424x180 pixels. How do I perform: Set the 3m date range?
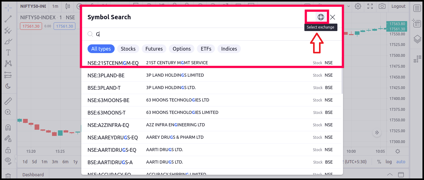pos(55,162)
